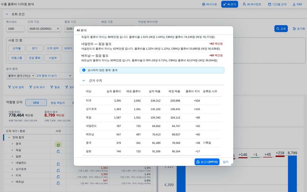Remove the 물류비 합계 (계산) chip

[33, 76]
